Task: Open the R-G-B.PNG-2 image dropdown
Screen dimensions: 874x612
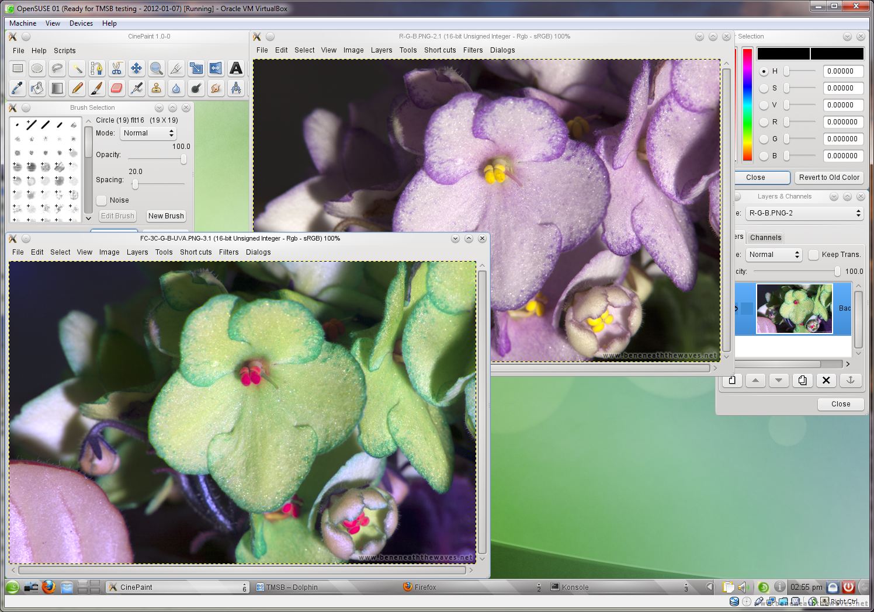Action: point(804,213)
